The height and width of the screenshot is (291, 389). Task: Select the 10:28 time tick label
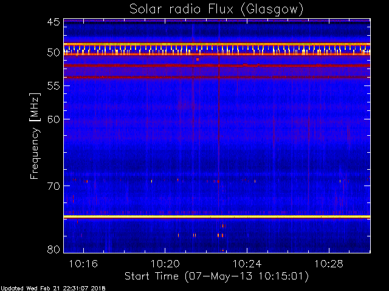328,264
